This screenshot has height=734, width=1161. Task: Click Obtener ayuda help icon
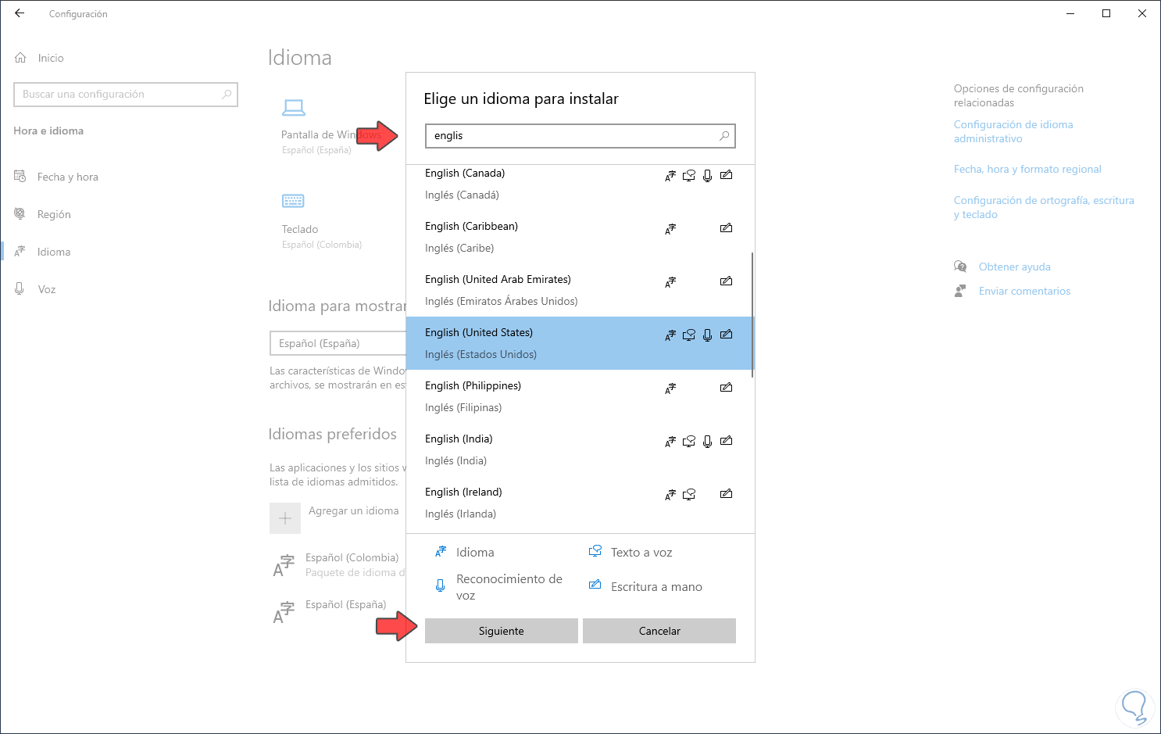pyautogui.click(x=960, y=267)
